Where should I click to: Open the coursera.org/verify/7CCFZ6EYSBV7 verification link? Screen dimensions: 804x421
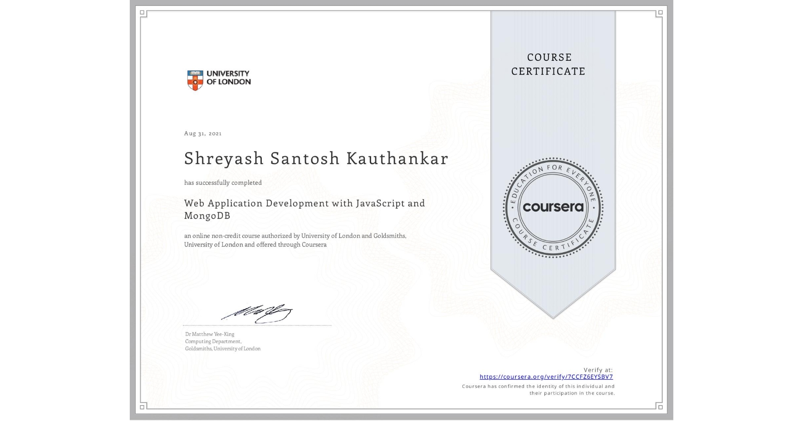546,377
